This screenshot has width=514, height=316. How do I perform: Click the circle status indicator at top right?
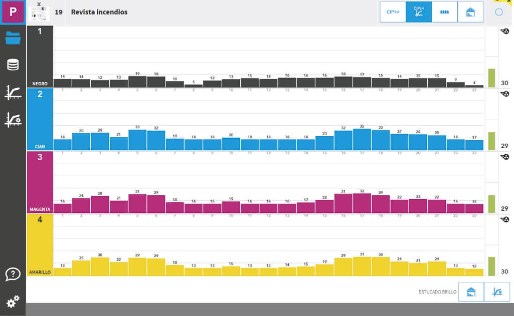pos(499,12)
